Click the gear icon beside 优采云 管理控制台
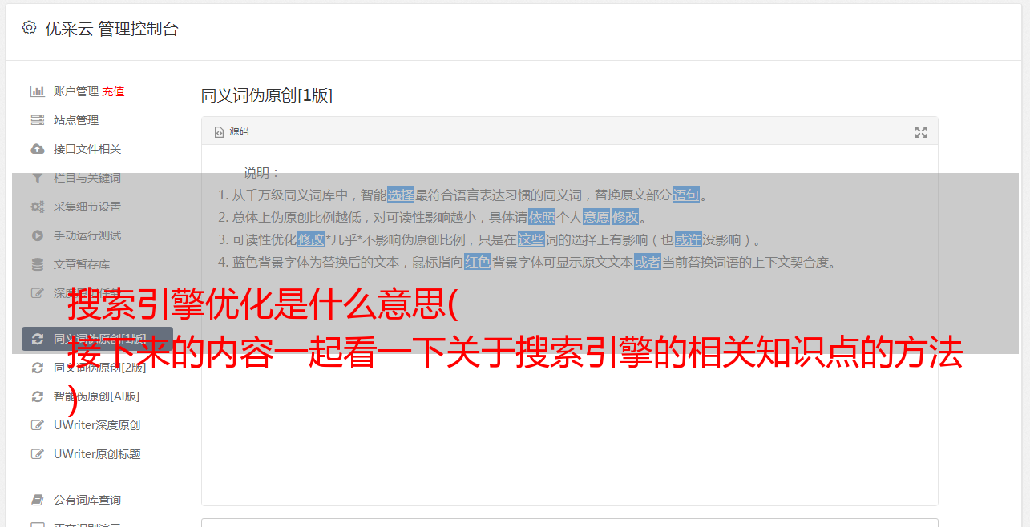Viewport: 1030px width, 527px height. (x=30, y=28)
